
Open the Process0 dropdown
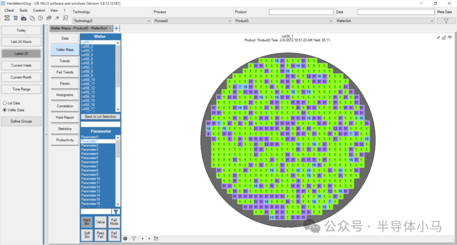pyautogui.click(x=193, y=21)
